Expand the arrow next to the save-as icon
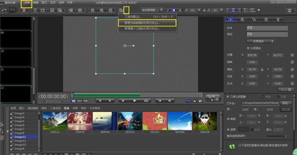This screenshot has width=297, height=155. (x=64, y=10)
